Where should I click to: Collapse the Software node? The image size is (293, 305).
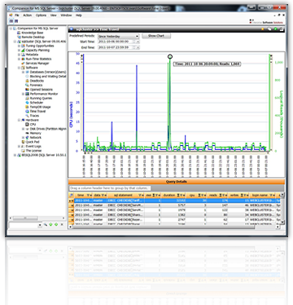pyautogui.click(x=20, y=68)
